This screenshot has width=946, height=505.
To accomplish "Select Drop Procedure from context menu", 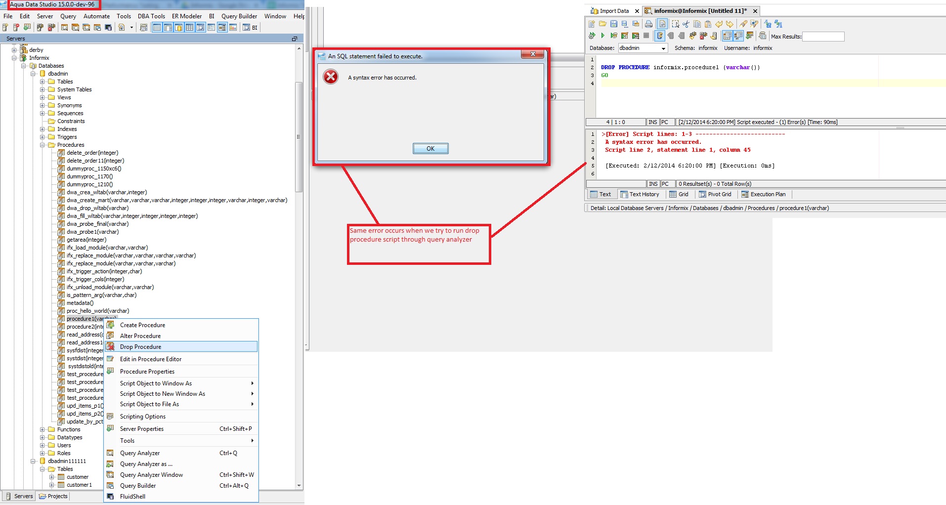I will click(181, 346).
